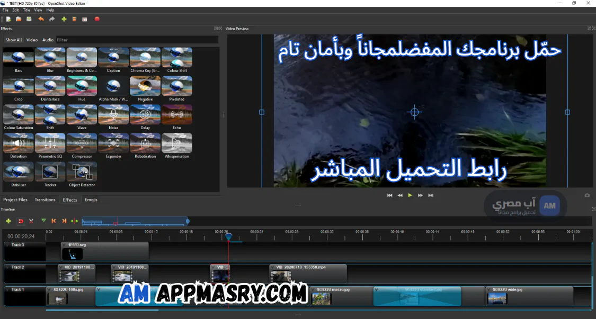
Task: Open the Track 1 menu arrow
Action: 7,290
